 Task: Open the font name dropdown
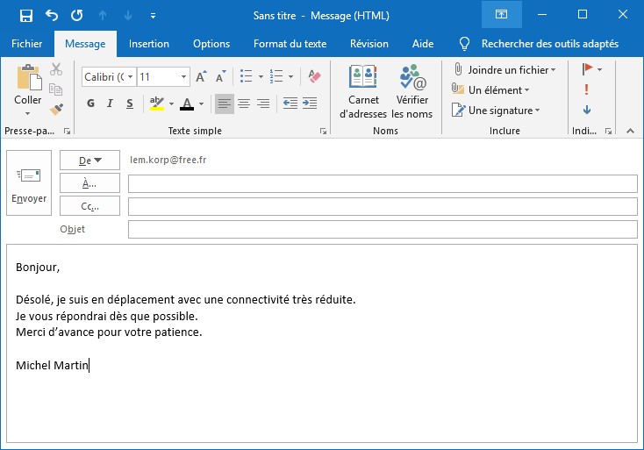(x=130, y=77)
